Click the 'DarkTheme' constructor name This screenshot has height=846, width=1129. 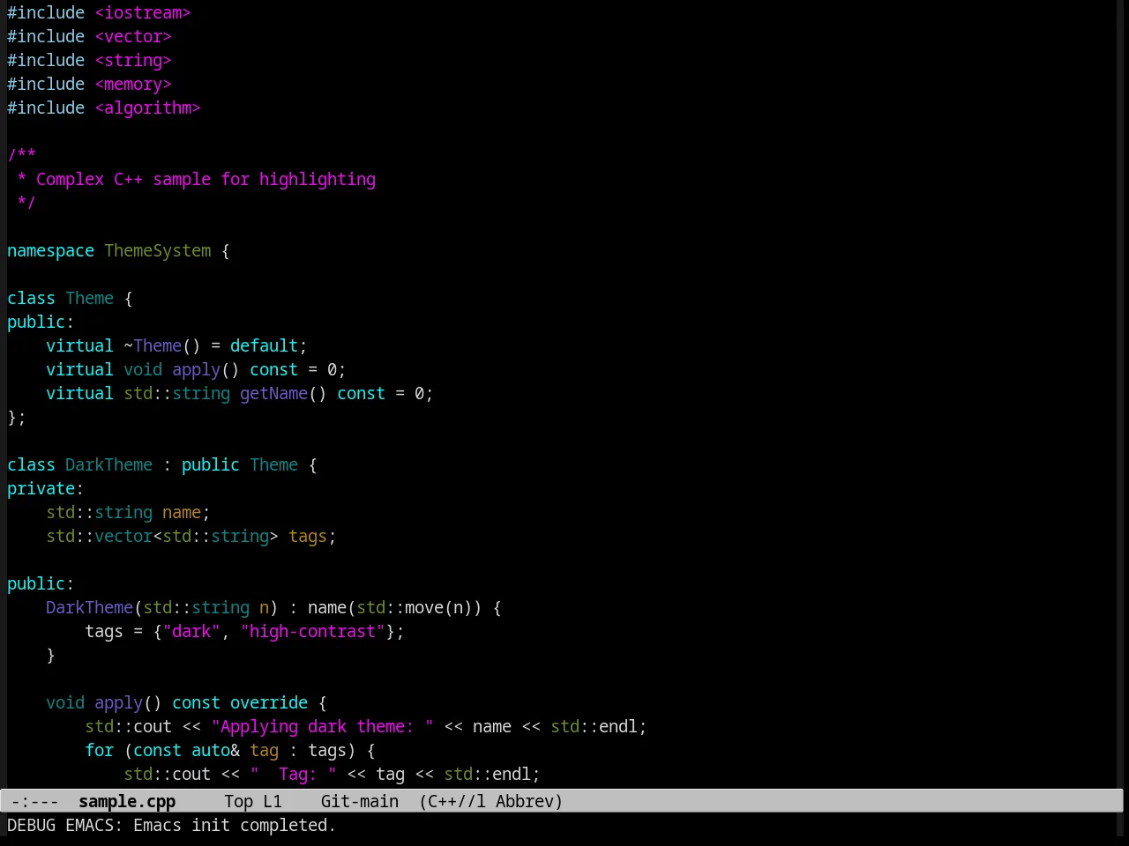tap(89, 607)
